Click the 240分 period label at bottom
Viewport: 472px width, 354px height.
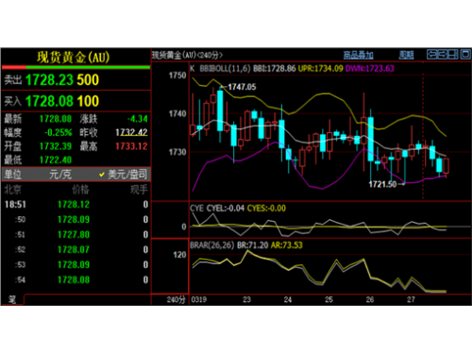pos(176,299)
